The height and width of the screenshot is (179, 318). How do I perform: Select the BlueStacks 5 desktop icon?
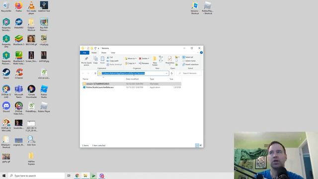19,40
